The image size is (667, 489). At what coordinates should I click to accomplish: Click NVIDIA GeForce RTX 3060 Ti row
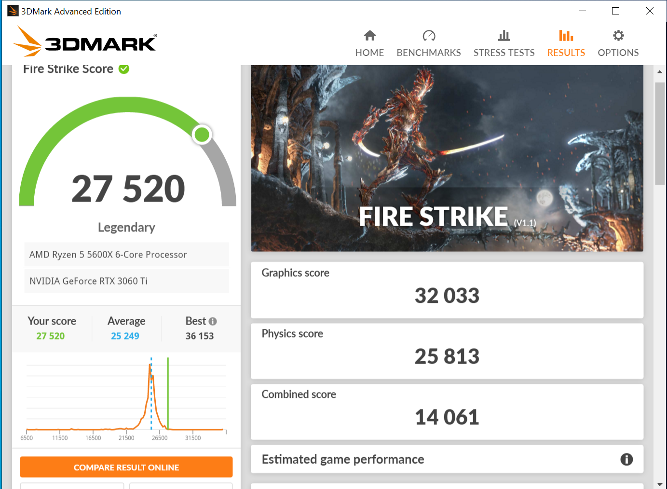click(x=126, y=281)
